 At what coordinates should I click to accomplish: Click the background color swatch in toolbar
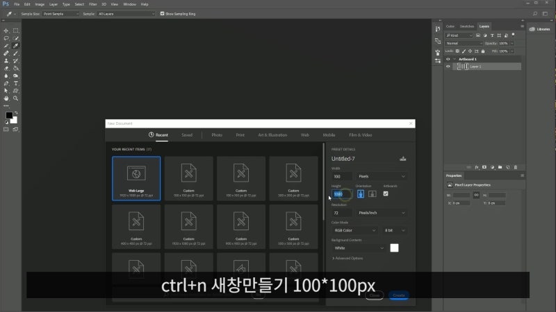tap(15, 121)
